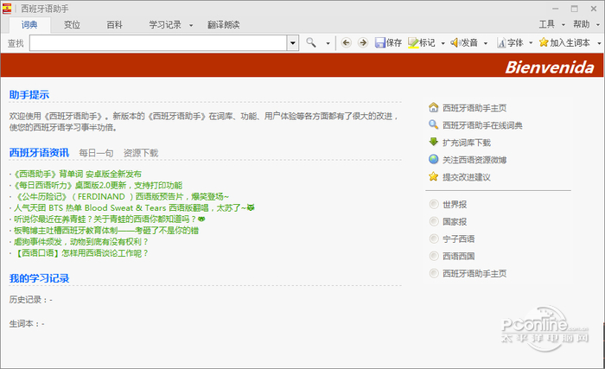Open 《每日西语听力》桌面版2.0更新 link
605x369 pixels.
pyautogui.click(x=98, y=185)
